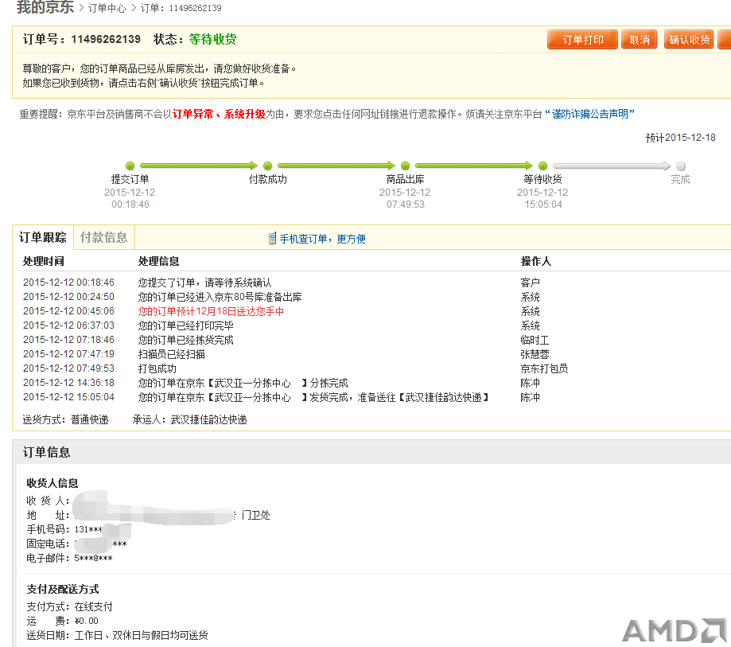Click the 订单信息 section header
Screen dimensions: 731x647
point(47,452)
